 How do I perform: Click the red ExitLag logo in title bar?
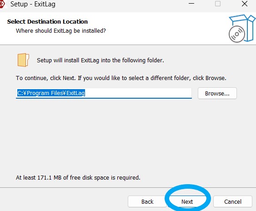pos(2,4)
